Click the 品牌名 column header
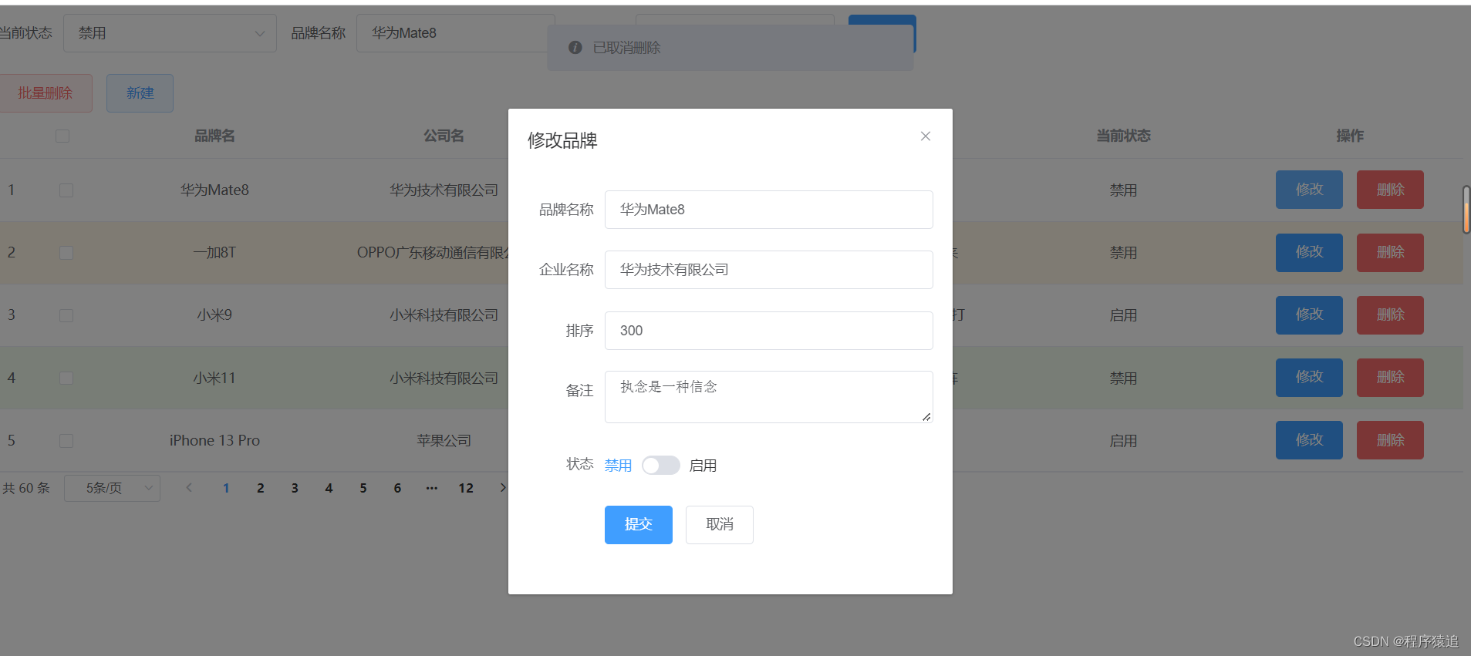Image resolution: width=1471 pixels, height=656 pixels. coord(214,136)
